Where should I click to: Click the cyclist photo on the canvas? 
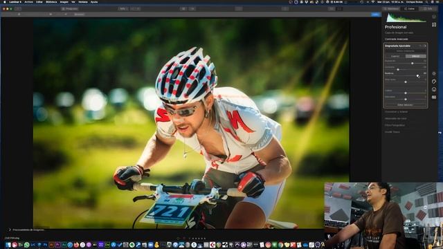click(191, 124)
